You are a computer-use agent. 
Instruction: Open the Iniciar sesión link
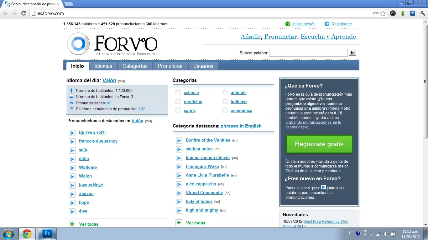pos(304,24)
